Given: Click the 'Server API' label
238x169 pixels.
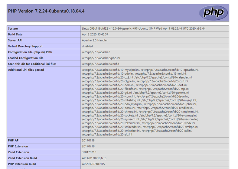Looking at the screenshot, I should click(15, 40).
